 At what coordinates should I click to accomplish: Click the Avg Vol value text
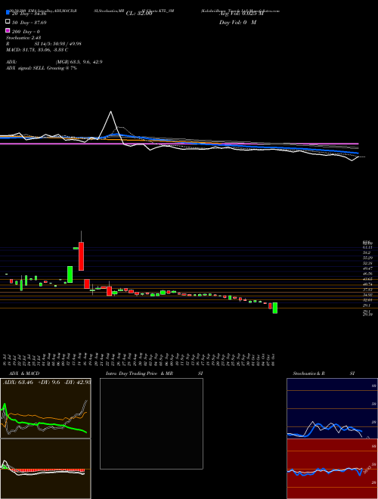[241, 14]
